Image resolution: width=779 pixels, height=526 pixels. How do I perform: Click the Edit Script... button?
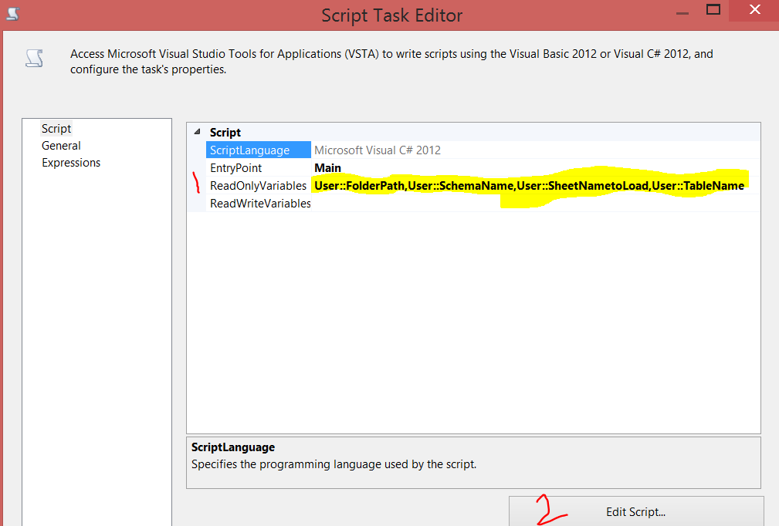pos(635,511)
